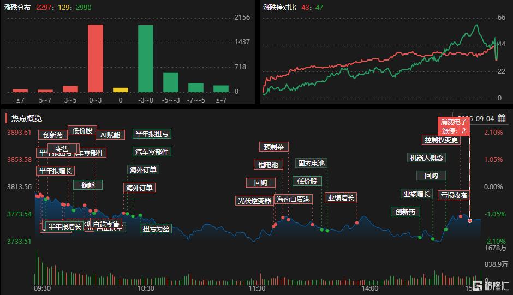Click the 储能 green tag
Screen dimensions: 513x295
click(x=88, y=185)
